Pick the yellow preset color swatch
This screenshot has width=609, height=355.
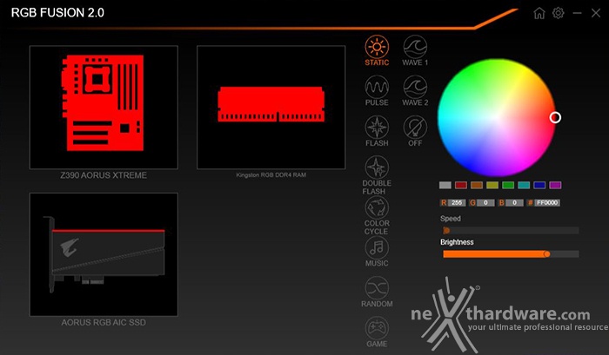point(492,185)
